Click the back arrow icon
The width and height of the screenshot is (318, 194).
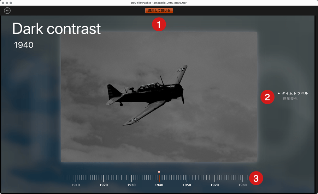[x=7, y=11]
